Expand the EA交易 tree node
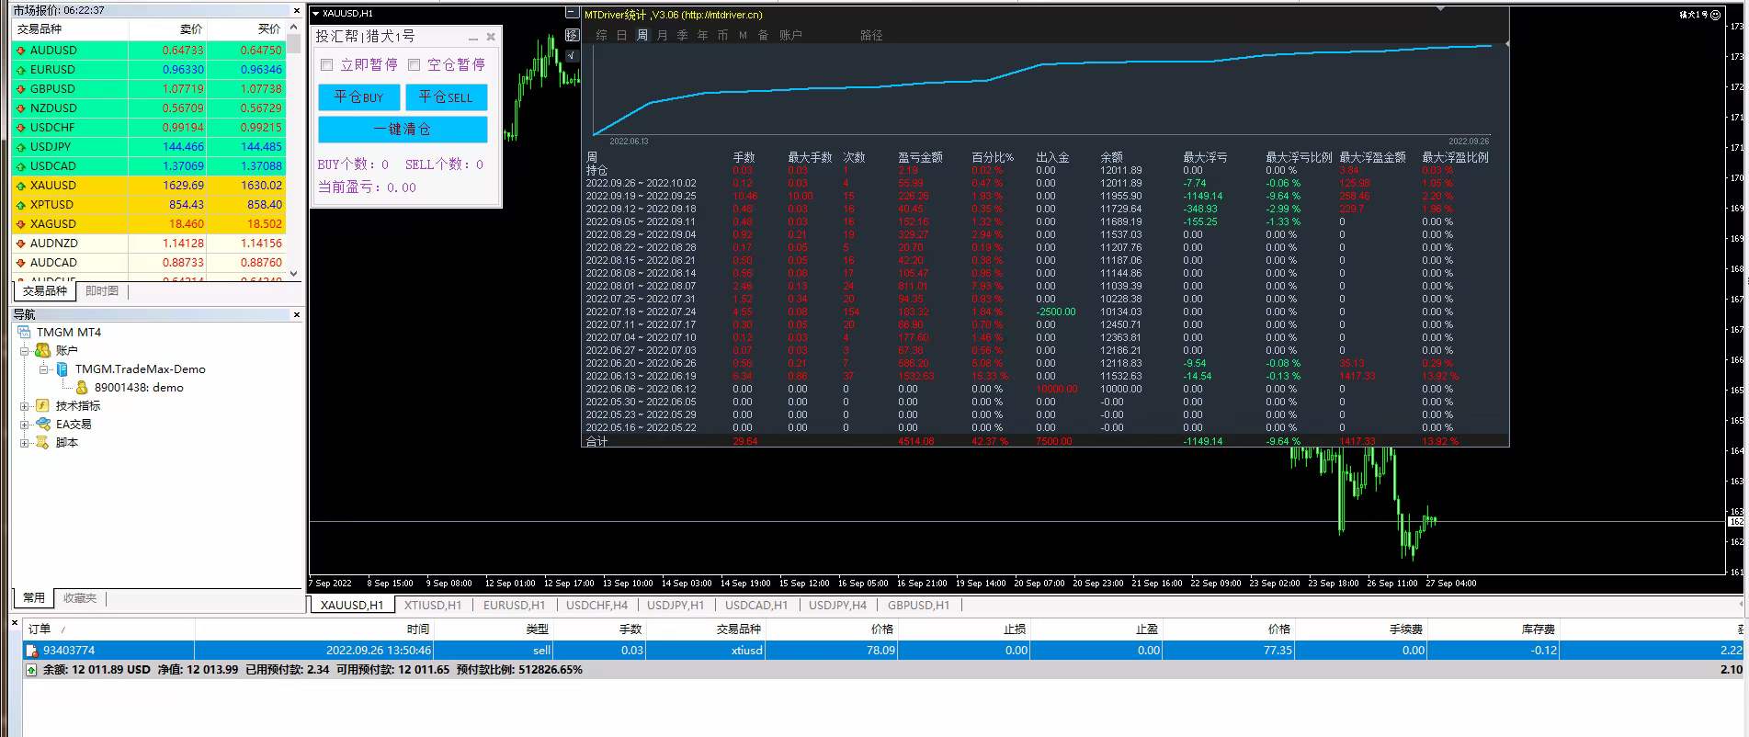 [x=25, y=424]
